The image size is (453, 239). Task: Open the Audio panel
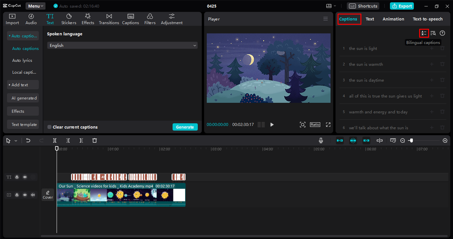click(31, 19)
